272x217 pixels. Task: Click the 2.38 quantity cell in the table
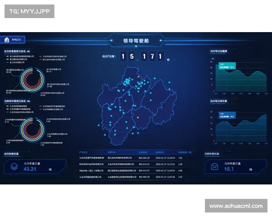coord(180,164)
